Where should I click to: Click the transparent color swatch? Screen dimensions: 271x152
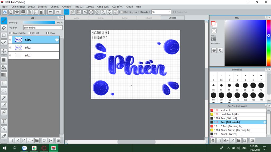pos(214,31)
